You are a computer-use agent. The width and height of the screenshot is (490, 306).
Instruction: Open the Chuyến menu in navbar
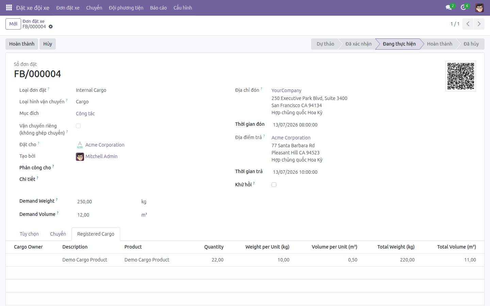[x=94, y=7]
